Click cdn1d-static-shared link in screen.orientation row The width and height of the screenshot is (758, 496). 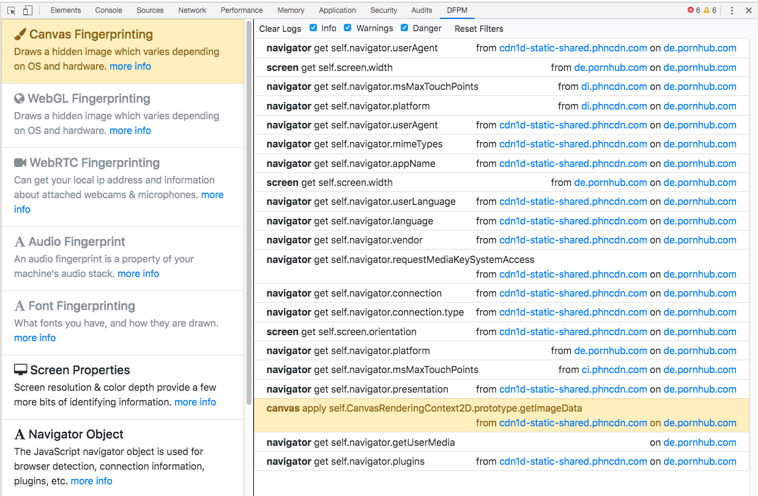click(573, 331)
